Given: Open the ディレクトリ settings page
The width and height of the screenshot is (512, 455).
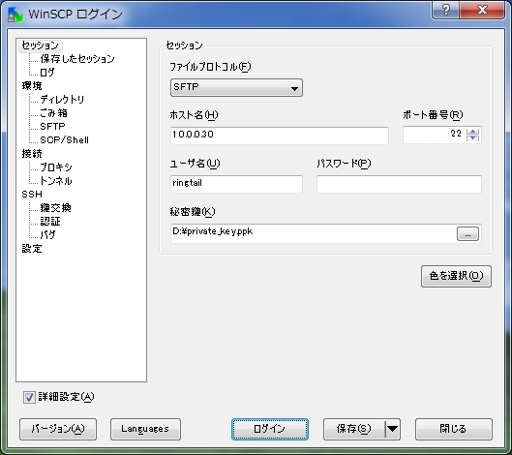Looking at the screenshot, I should tap(62, 100).
